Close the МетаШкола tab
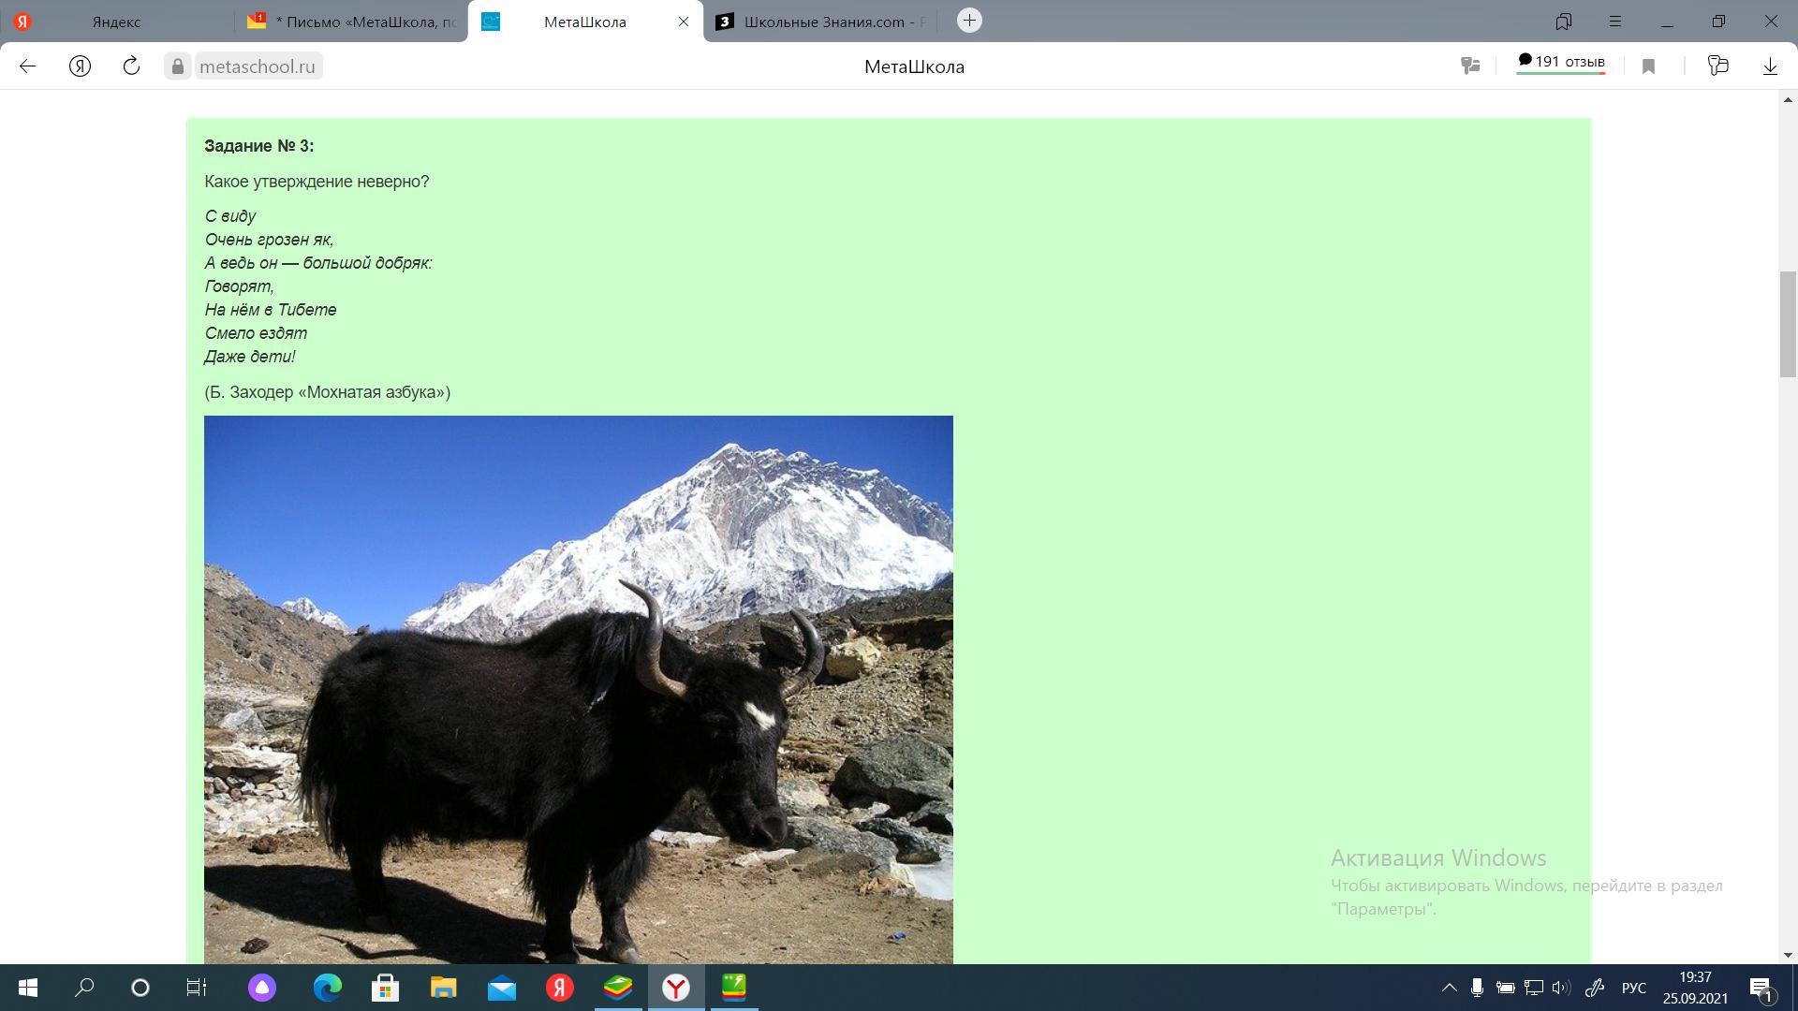The height and width of the screenshot is (1011, 1798). 684,22
